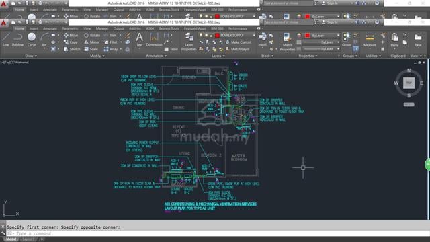Click the Stretch tool
Viewport: 430px width, 242px height.
72,49
